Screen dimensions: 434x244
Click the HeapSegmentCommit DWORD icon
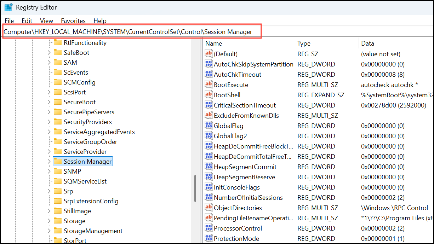tap(209, 167)
